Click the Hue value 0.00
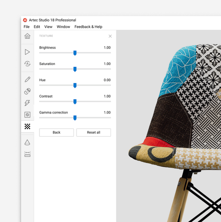221x222 pixels. pyautogui.click(x=107, y=80)
